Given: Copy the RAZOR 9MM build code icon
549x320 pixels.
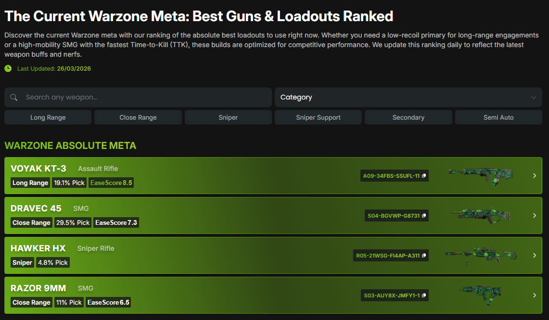Looking at the screenshot, I should pyautogui.click(x=424, y=295).
